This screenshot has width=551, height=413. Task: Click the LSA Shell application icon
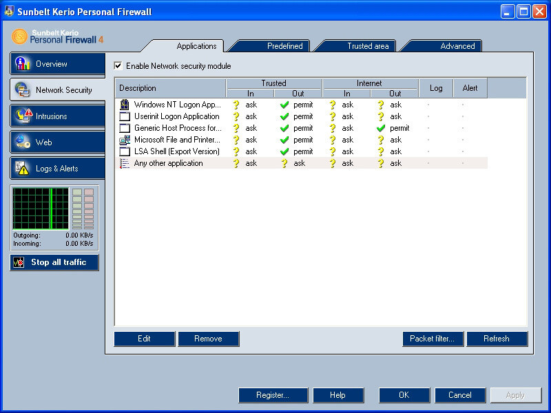click(124, 151)
